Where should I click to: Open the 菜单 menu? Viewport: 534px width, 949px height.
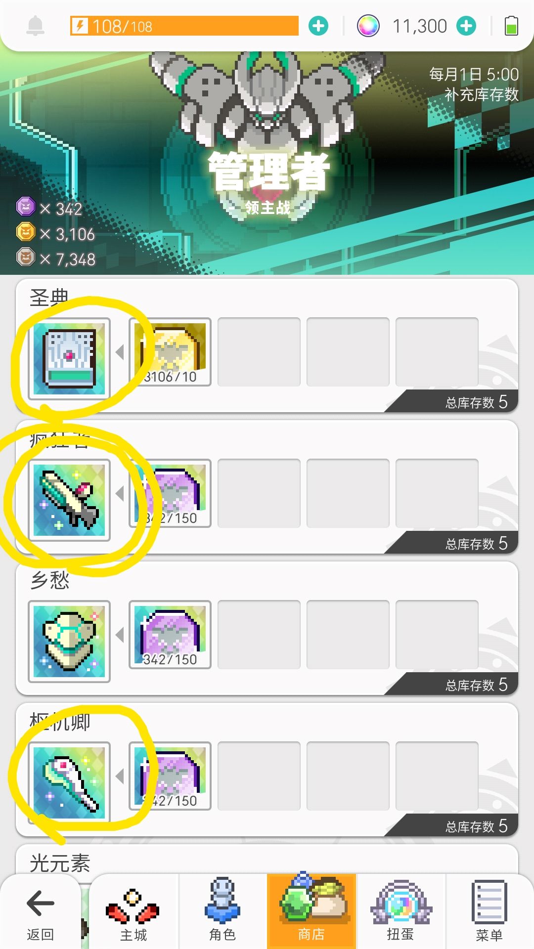(489, 911)
